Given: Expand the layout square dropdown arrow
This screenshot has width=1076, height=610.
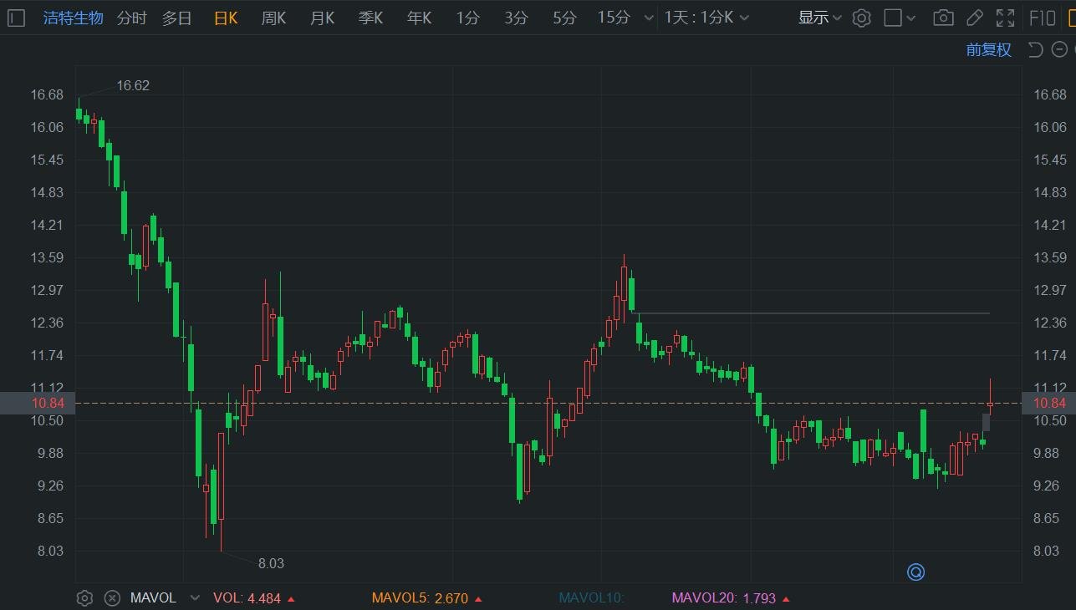Looking at the screenshot, I should pos(911,18).
